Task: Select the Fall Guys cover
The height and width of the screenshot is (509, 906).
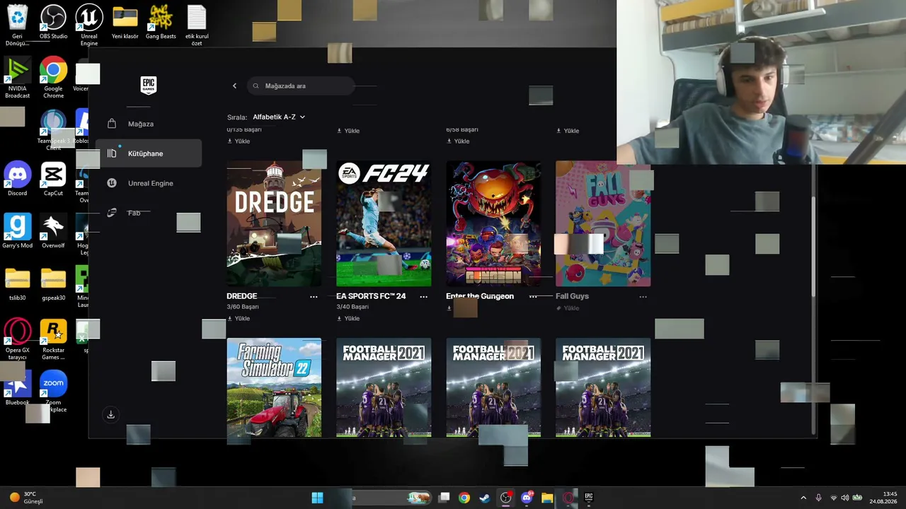Action: pos(603,223)
